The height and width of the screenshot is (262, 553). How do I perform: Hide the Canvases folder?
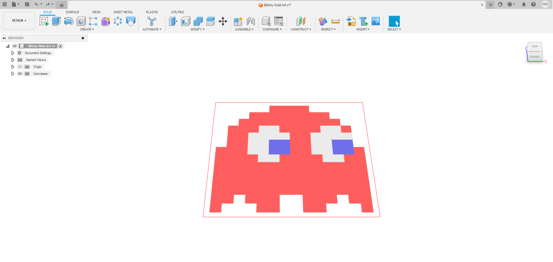point(20,74)
